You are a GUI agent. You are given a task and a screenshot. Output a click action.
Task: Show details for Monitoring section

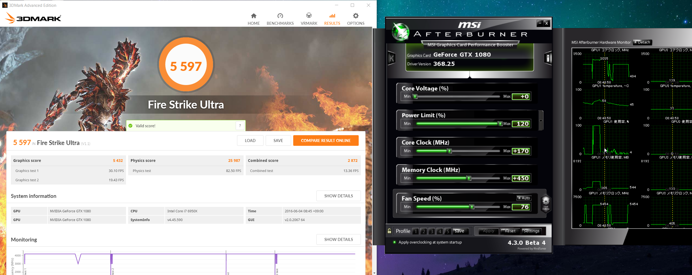tap(338, 240)
